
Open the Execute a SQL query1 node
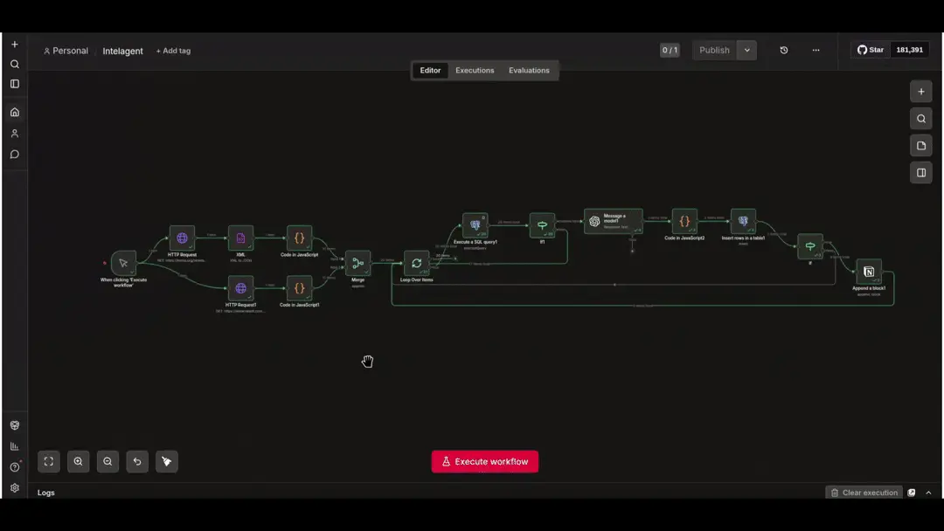coord(475,225)
